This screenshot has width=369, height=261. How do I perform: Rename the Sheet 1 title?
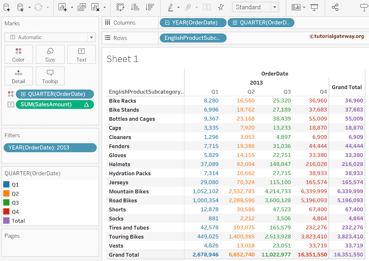123,59
